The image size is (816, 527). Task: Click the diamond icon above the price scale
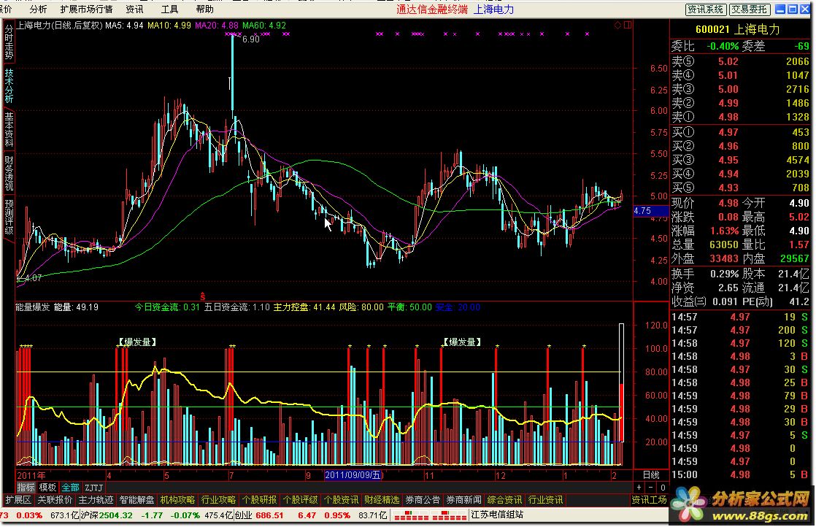coord(617,25)
